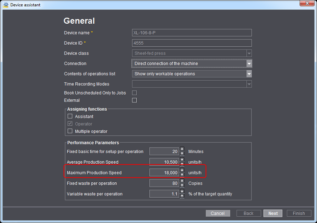Decrease Maximum Production Speed with down arrow
The image size is (317, 223).
tap(182, 175)
